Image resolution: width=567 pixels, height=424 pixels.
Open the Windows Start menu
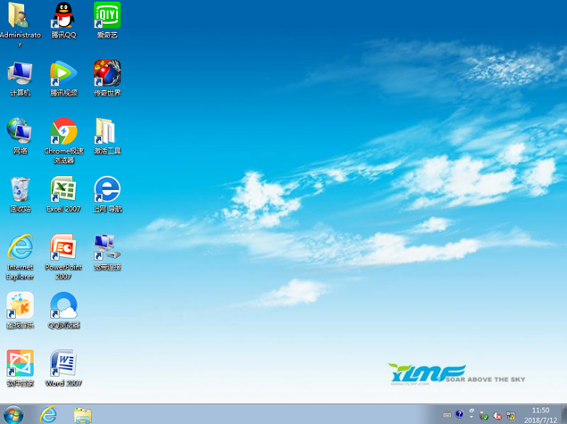[13, 415]
